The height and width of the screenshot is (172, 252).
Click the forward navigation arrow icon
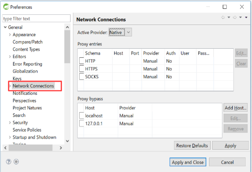pos(235,17)
